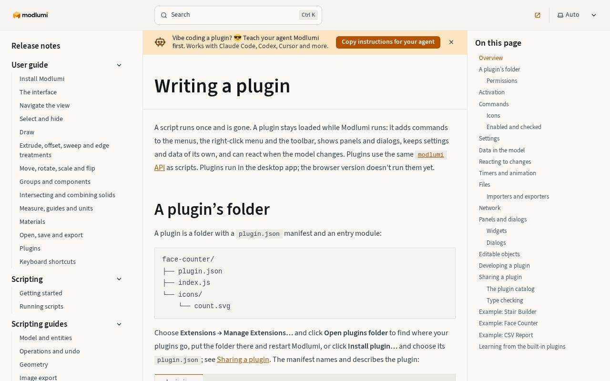Open Getting started under Scripting
The image size is (610, 381).
(41, 293)
